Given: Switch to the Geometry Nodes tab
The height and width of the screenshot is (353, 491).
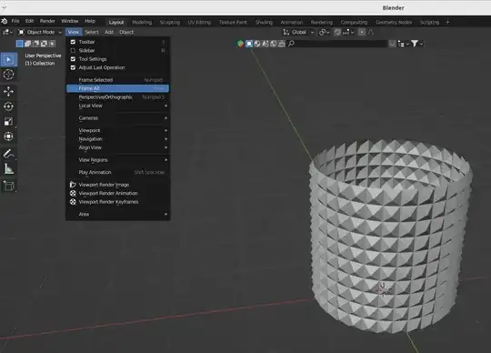Looking at the screenshot, I should (x=394, y=22).
